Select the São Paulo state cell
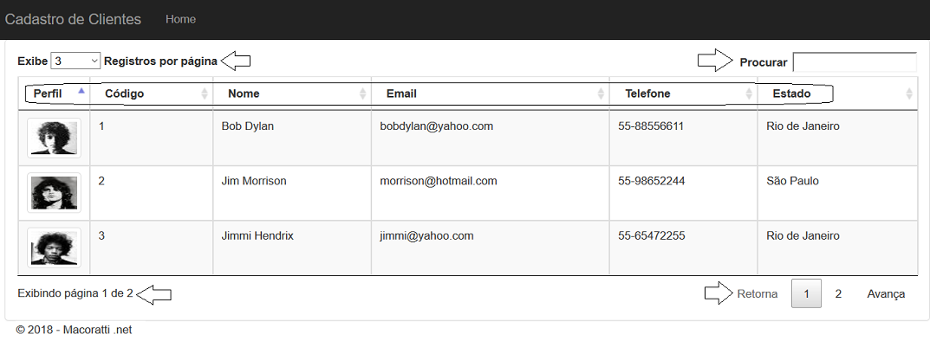Screen dimensions: 930x341 (837, 193)
